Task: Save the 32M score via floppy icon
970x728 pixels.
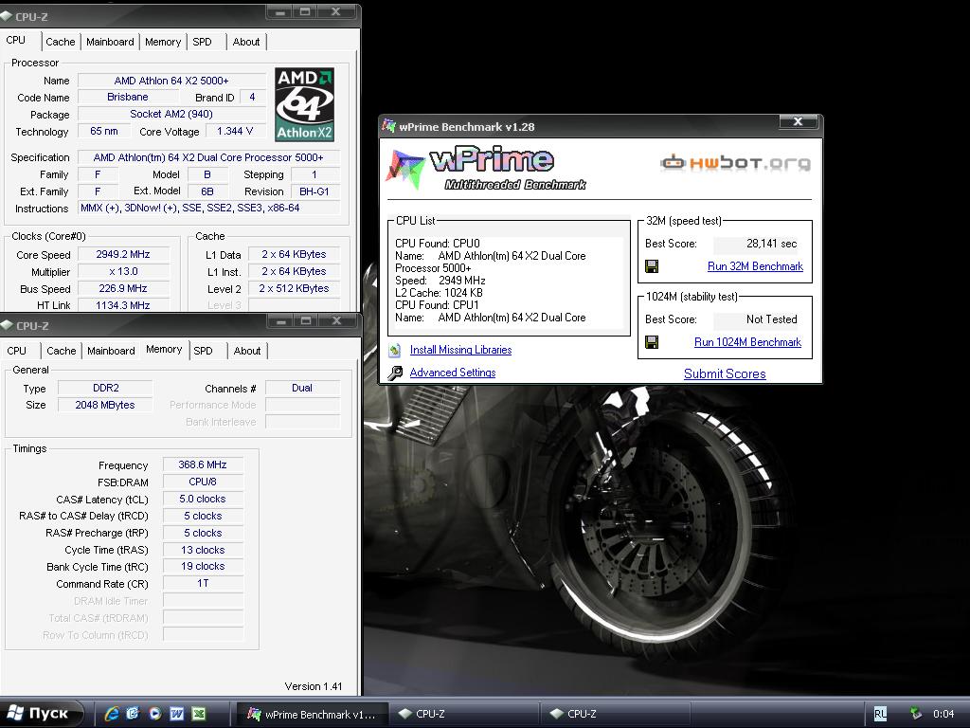Action: tap(652, 266)
